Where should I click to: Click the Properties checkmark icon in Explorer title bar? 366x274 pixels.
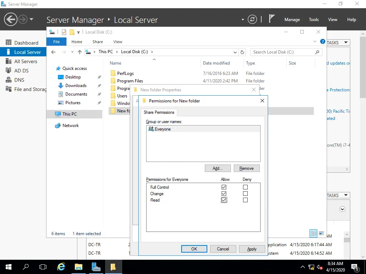[64, 32]
